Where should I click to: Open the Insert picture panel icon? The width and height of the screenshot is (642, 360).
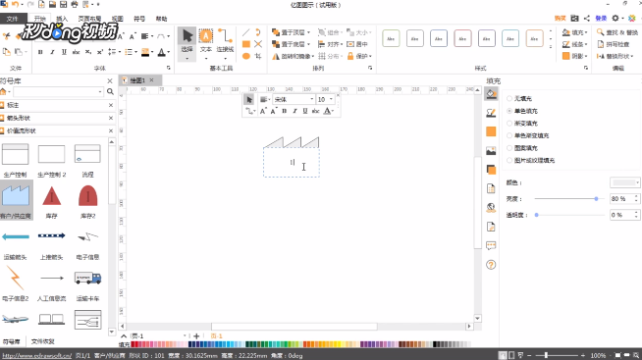[491, 151]
